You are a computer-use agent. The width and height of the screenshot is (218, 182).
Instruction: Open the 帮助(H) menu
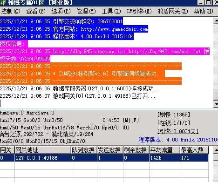point(204,11)
